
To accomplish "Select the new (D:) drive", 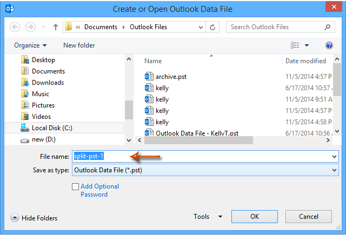I will click(43, 139).
